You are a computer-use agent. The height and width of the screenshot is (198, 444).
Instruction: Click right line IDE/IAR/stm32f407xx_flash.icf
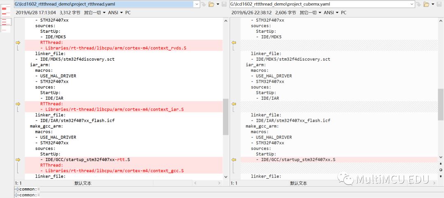[291, 121]
